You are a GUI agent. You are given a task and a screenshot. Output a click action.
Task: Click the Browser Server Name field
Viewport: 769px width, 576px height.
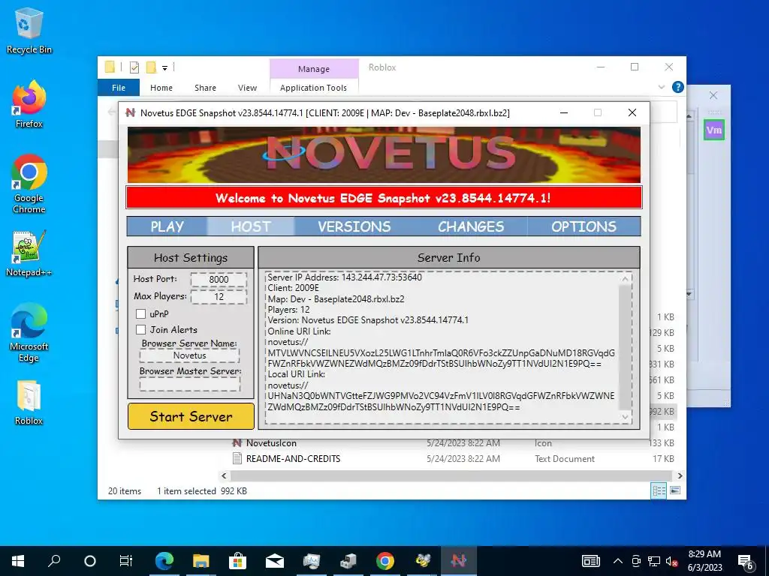click(x=190, y=355)
